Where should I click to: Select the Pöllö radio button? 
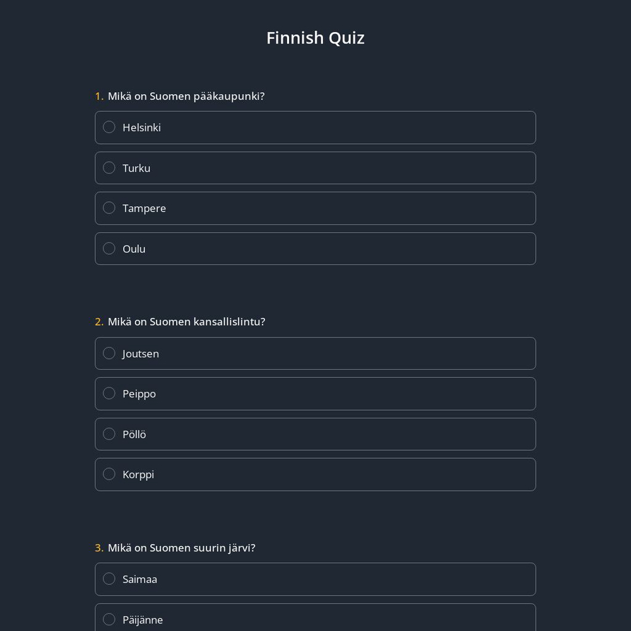[x=109, y=433]
